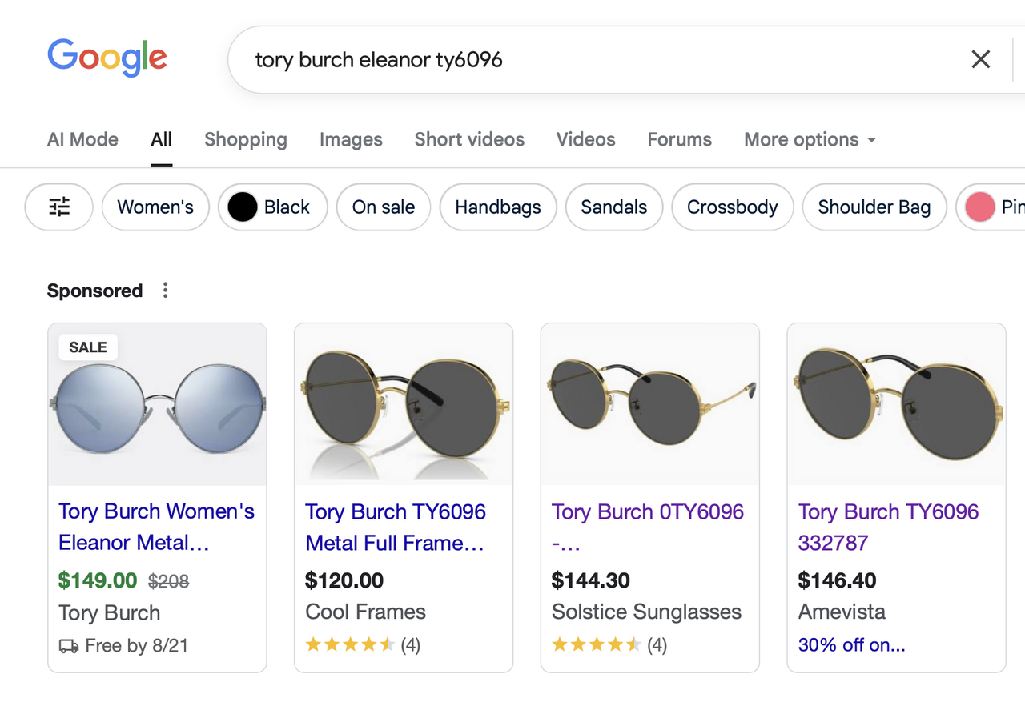This screenshot has height=706, width=1025.
Task: Open the filter tools sliders icon
Action: click(59, 207)
